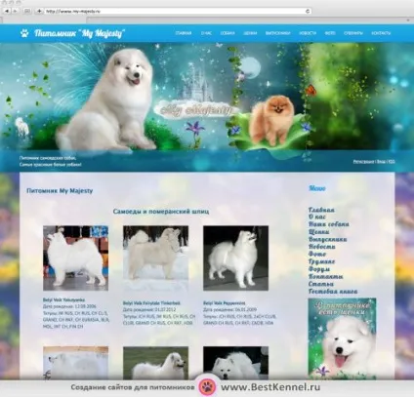This screenshot has width=414, height=397.
Task: Select Форум in the sidebar menu
Action: click(x=319, y=269)
